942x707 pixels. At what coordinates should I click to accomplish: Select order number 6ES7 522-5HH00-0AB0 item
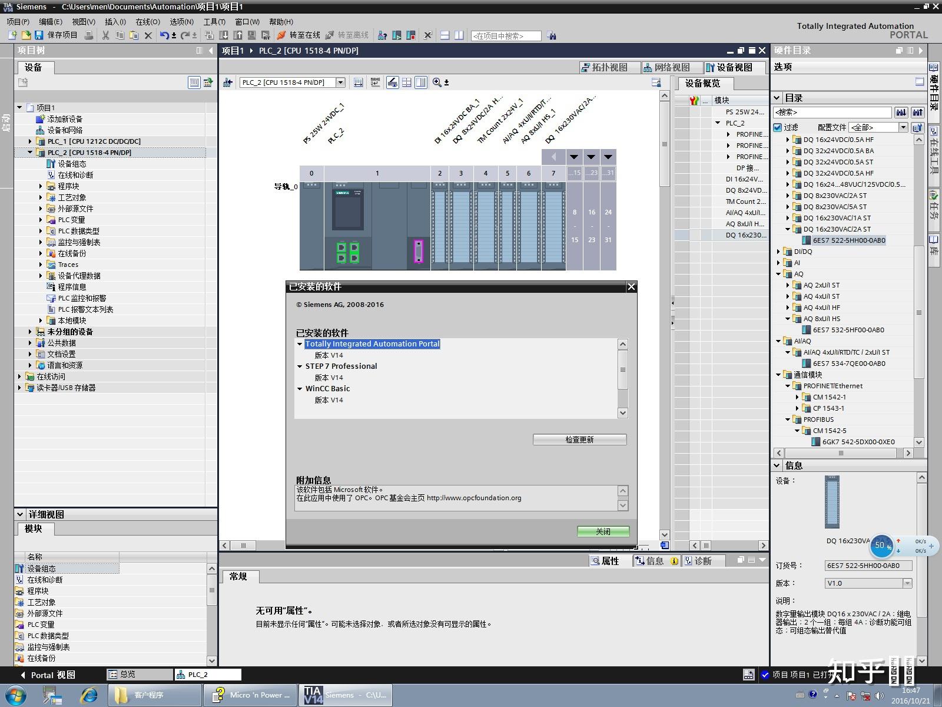848,240
